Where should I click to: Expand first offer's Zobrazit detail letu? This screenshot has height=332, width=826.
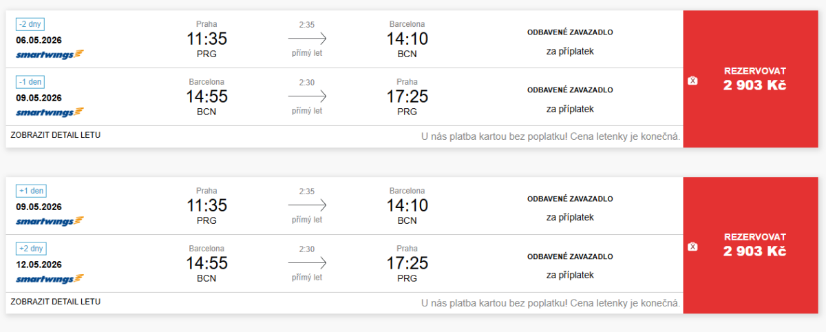point(56,135)
